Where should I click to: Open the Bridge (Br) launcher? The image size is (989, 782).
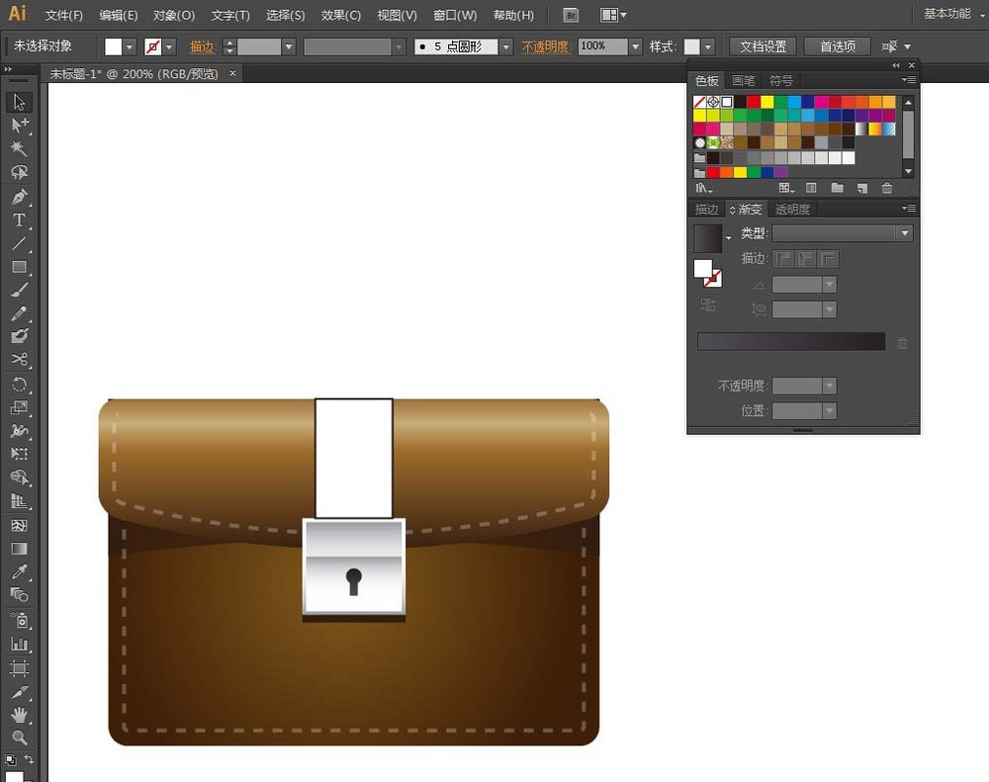point(571,15)
